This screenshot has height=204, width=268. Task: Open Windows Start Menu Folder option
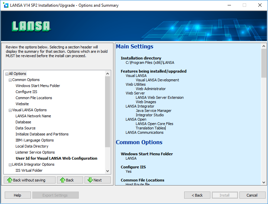pos(38,86)
